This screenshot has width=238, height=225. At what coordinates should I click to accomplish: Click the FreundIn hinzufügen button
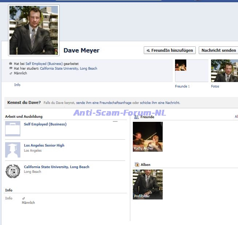[x=170, y=50]
